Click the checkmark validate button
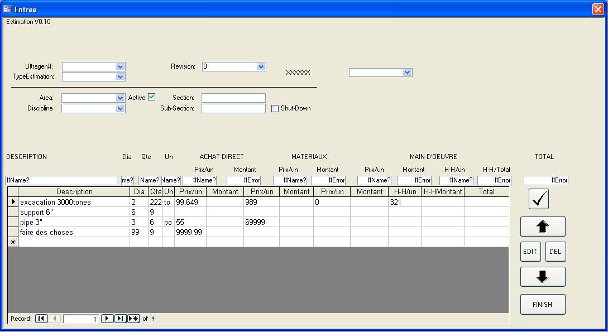This screenshot has height=332, width=608. click(539, 199)
